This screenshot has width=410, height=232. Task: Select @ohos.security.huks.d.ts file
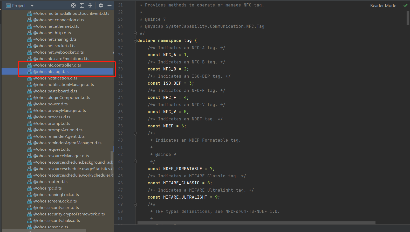tap(57, 220)
